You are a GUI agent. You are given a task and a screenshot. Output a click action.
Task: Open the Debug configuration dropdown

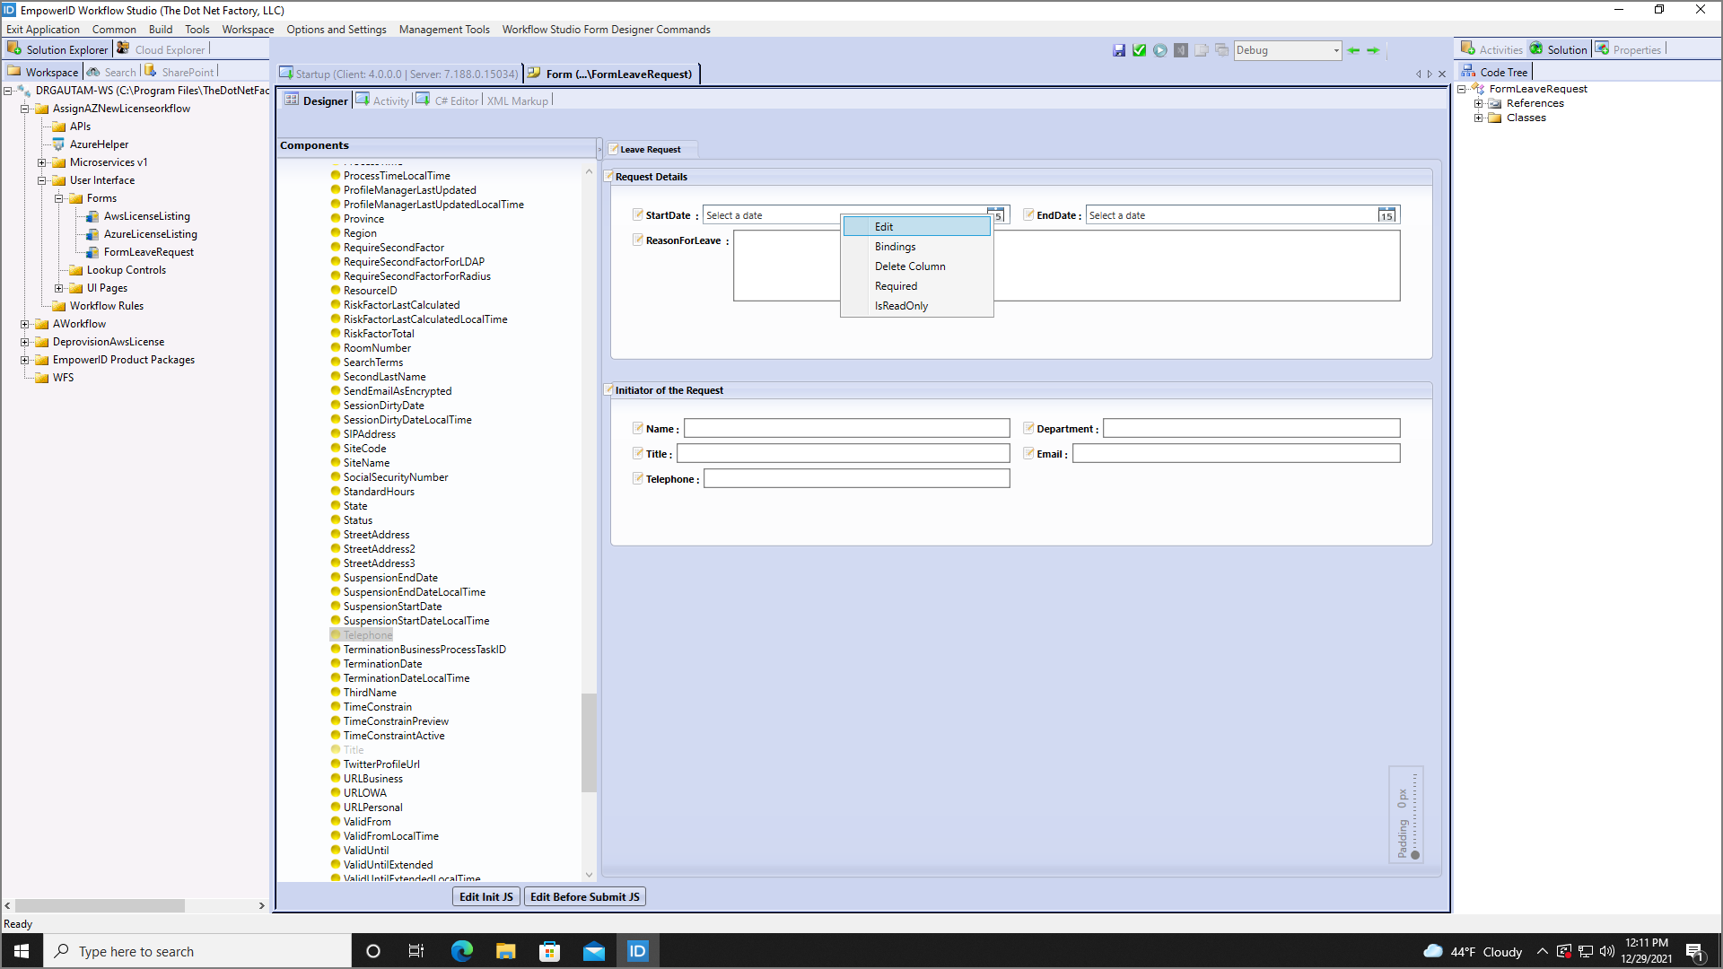[1334, 50]
